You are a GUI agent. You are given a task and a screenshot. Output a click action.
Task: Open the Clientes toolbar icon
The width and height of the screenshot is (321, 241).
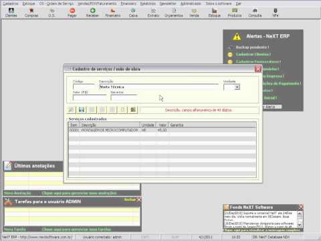tap(11, 13)
